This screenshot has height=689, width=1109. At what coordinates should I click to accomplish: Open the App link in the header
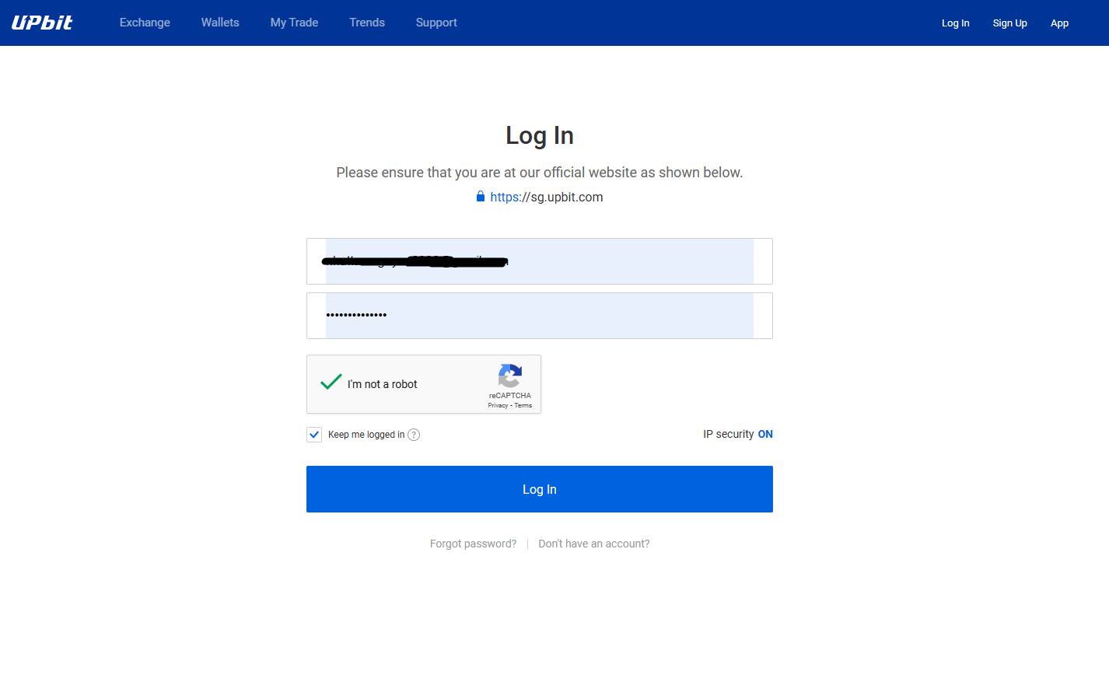[x=1059, y=23]
